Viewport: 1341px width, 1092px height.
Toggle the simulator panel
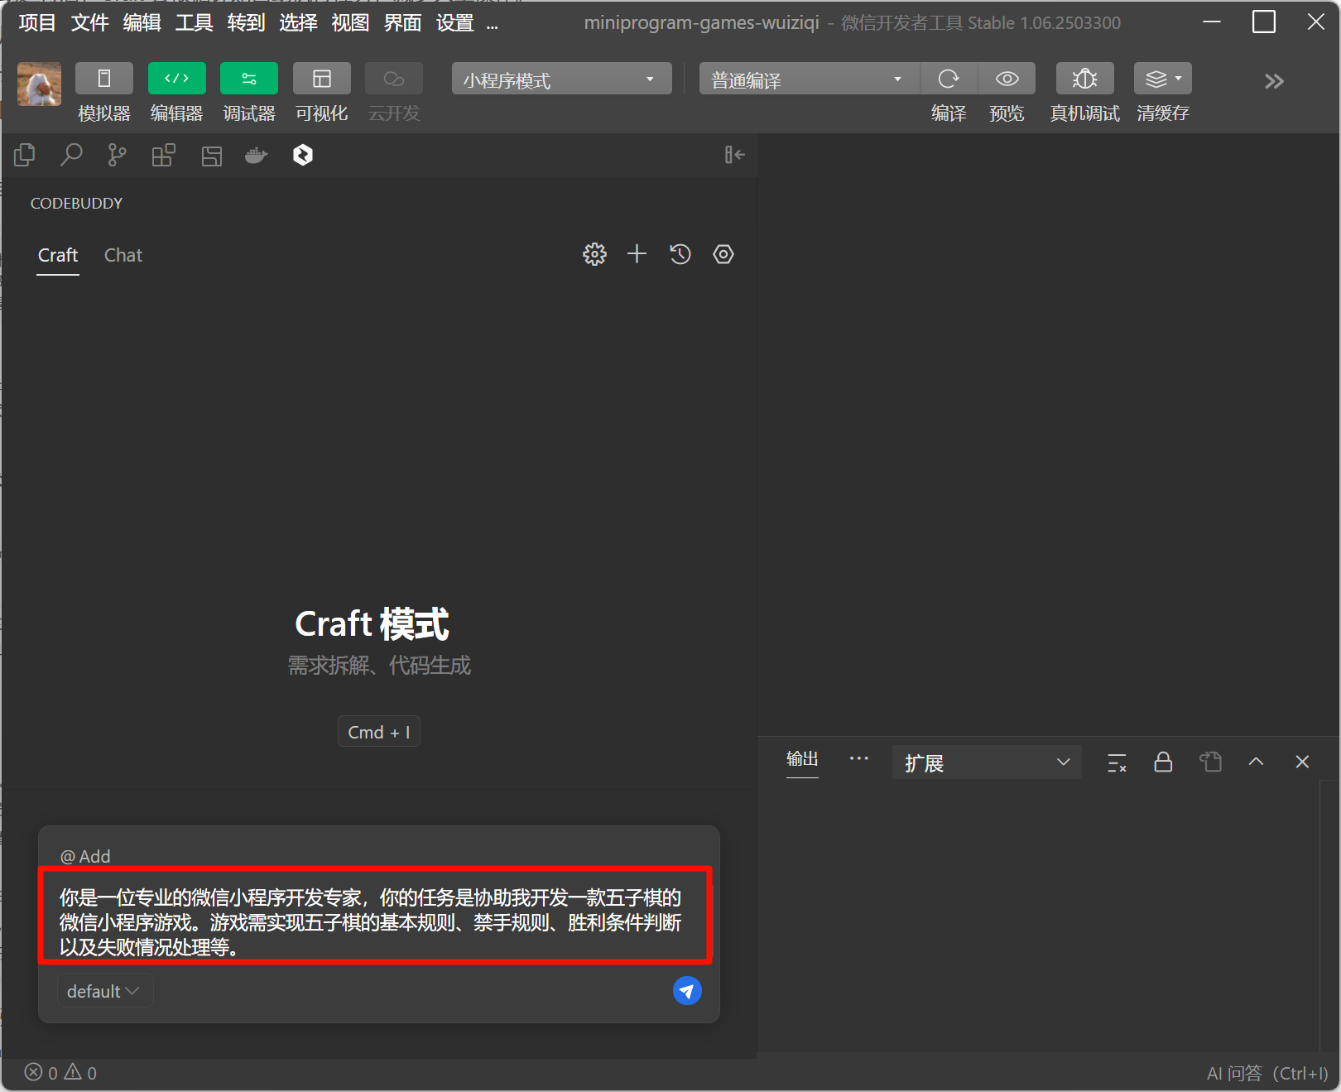(104, 79)
